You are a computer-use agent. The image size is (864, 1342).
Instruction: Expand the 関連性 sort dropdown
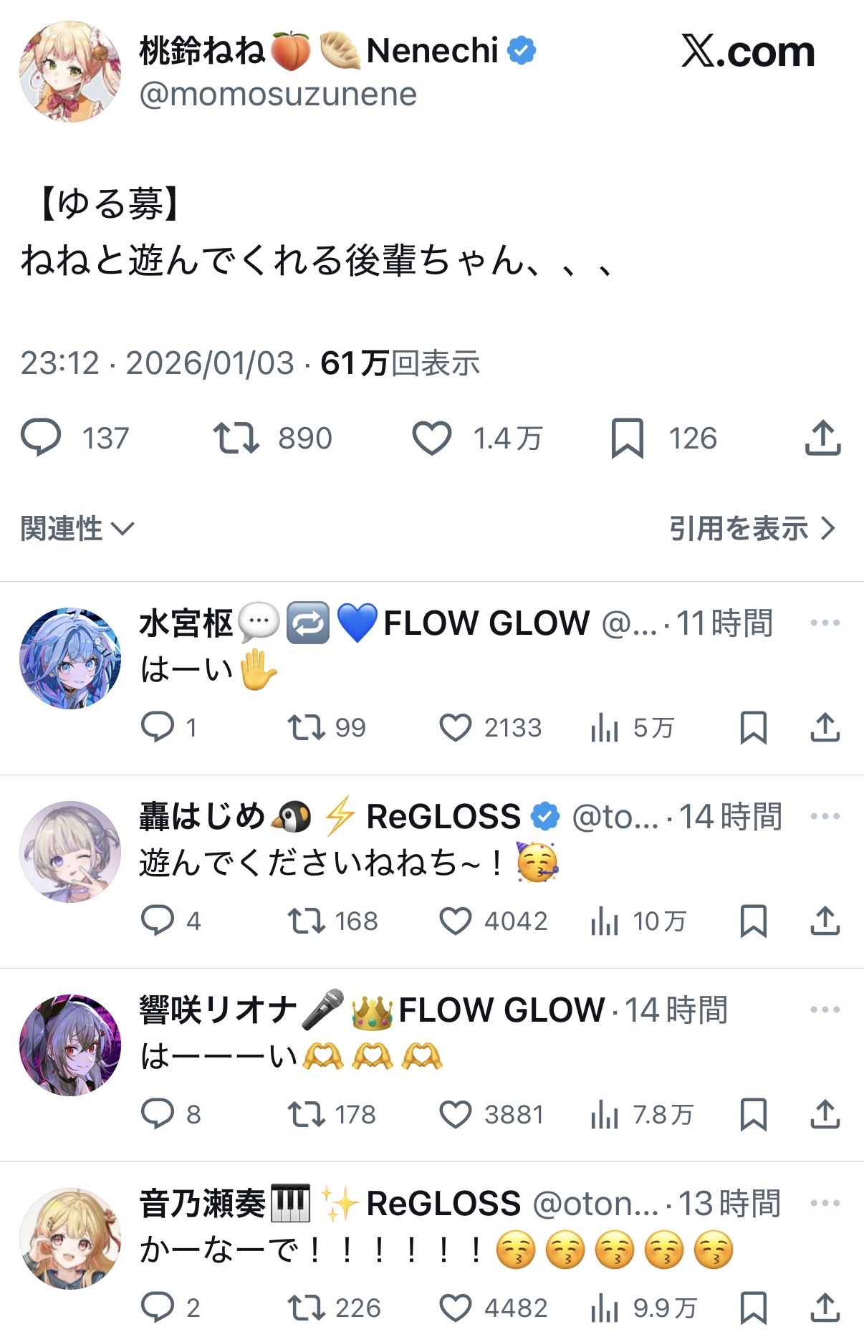77,529
